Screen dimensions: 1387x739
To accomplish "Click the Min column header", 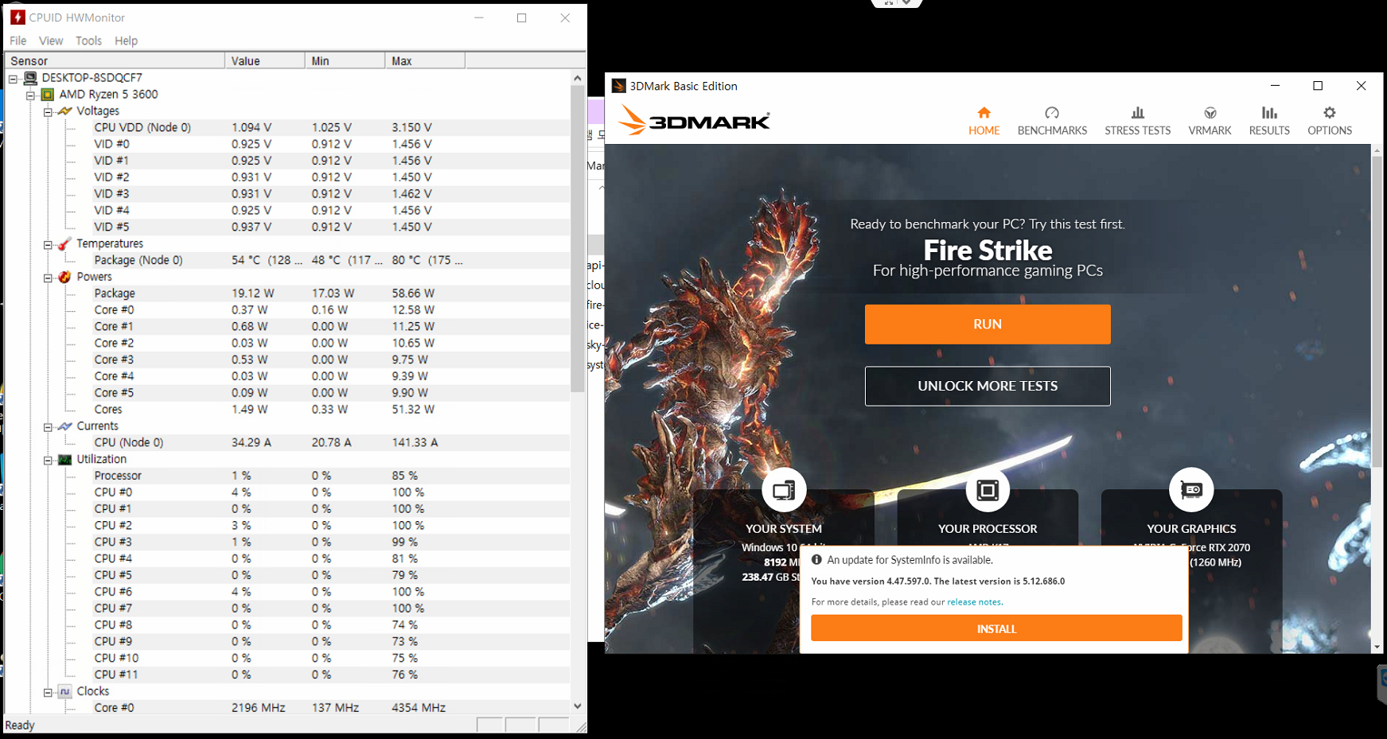I will [x=345, y=60].
